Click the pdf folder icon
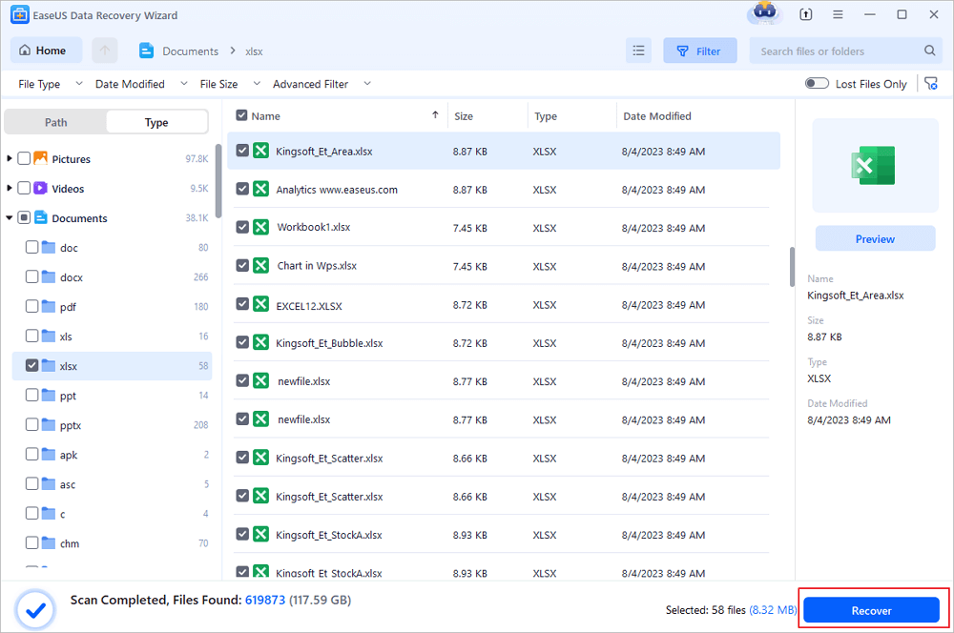 tap(49, 306)
